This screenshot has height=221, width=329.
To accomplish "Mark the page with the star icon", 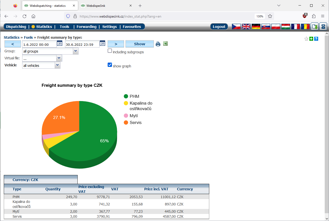I will click(x=306, y=39).
